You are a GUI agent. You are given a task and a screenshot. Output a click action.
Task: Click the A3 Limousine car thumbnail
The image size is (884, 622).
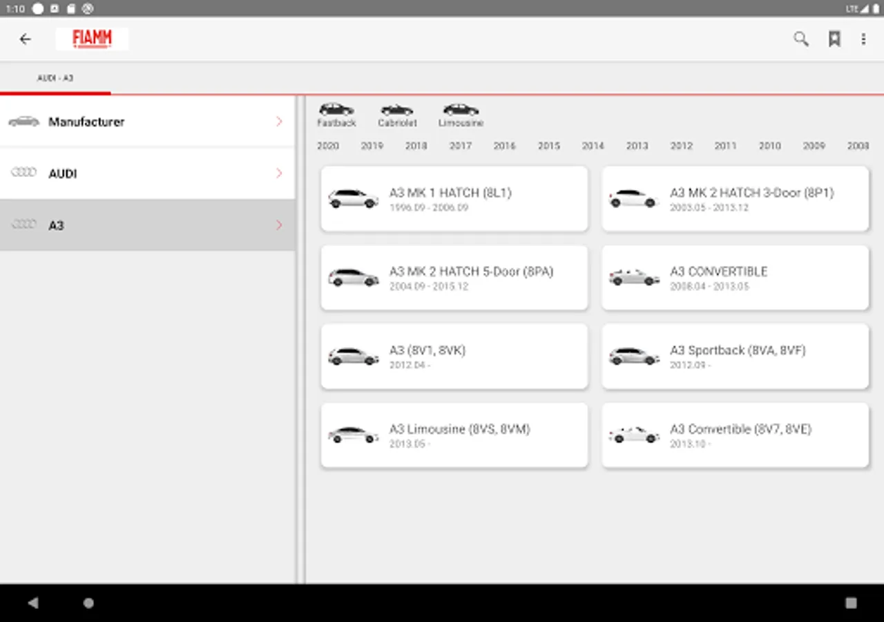[x=354, y=435]
